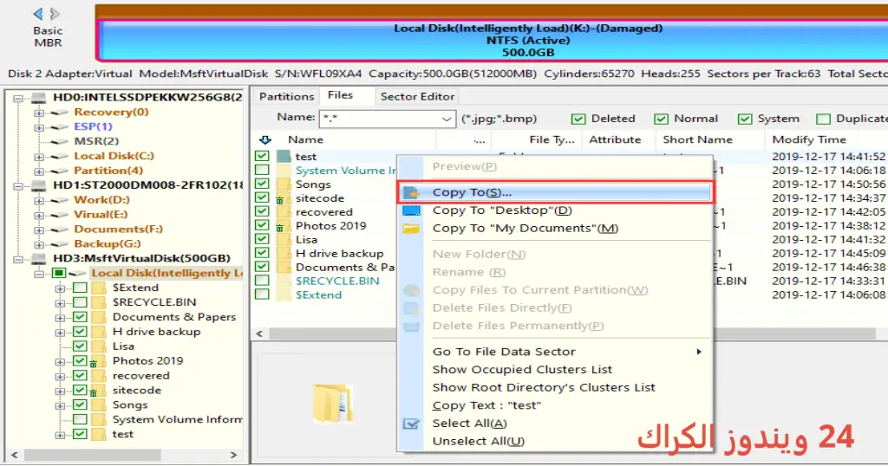888x466 pixels.
Task: Check the $RECYCLE.BIN checkbox in file list
Action: point(262,281)
